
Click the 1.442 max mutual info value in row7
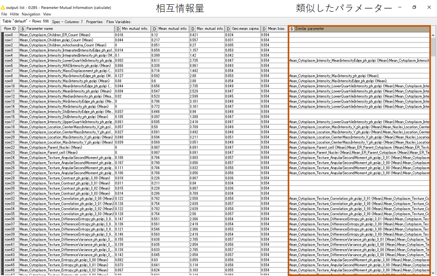pos(207,71)
